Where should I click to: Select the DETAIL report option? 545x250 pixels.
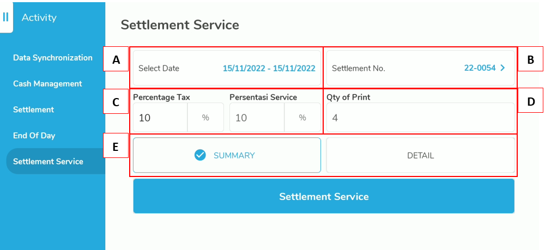[x=420, y=155]
